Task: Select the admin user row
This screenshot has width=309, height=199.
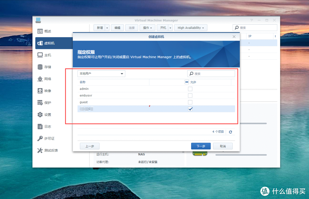Action: pyautogui.click(x=156, y=89)
